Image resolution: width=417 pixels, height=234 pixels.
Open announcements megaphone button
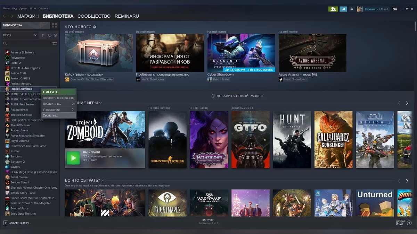[343, 9]
